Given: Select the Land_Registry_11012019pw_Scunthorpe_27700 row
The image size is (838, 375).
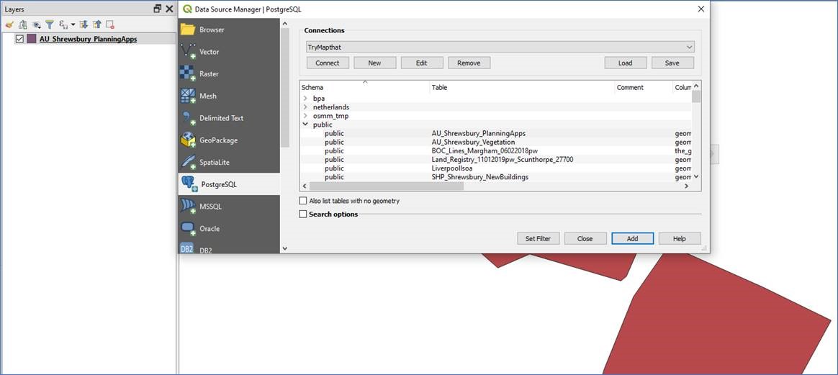Looking at the screenshot, I should tap(495, 159).
